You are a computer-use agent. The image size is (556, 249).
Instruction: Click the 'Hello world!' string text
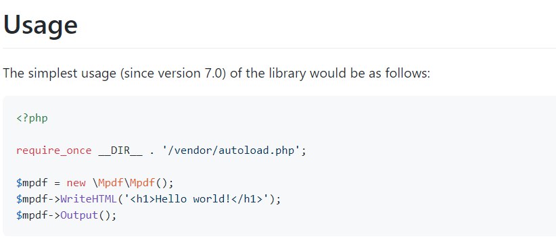tap(193, 199)
